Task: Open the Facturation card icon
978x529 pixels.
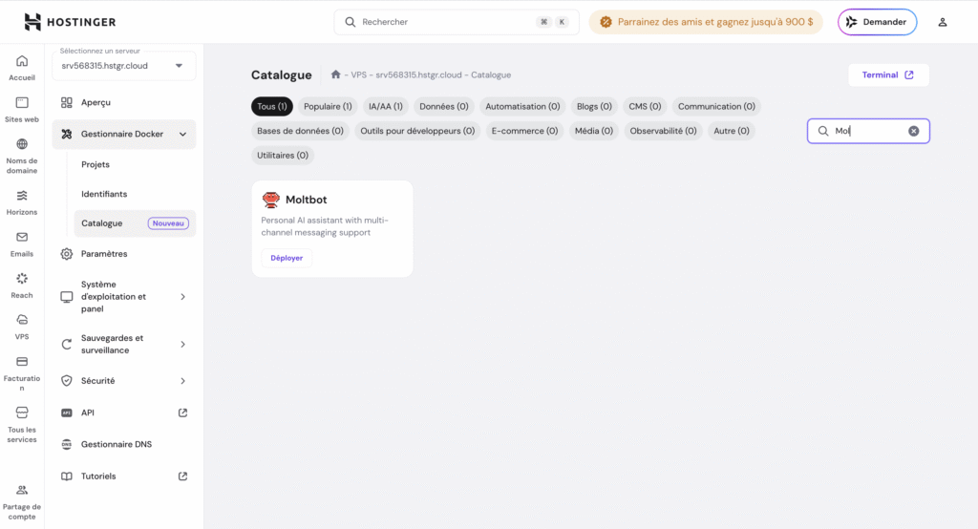Action: click(22, 362)
